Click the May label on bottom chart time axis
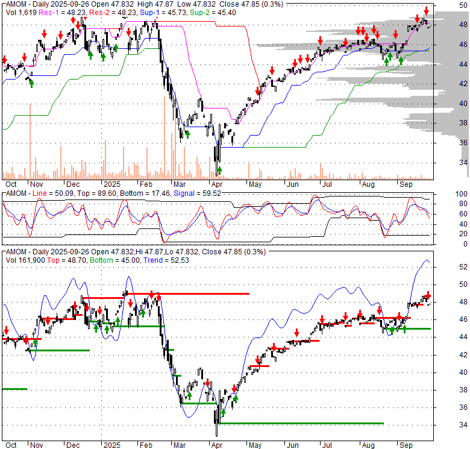The height and width of the screenshot is (449, 470). click(x=255, y=445)
